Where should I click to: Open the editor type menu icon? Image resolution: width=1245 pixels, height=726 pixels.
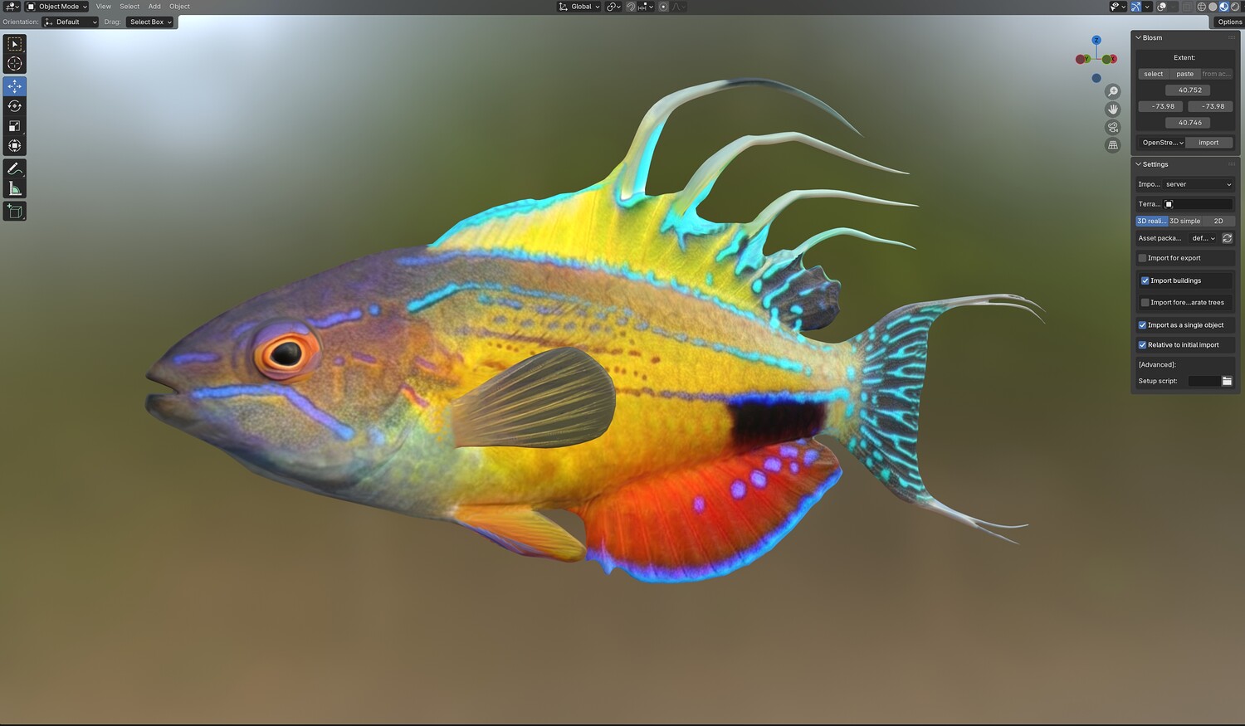click(x=12, y=7)
